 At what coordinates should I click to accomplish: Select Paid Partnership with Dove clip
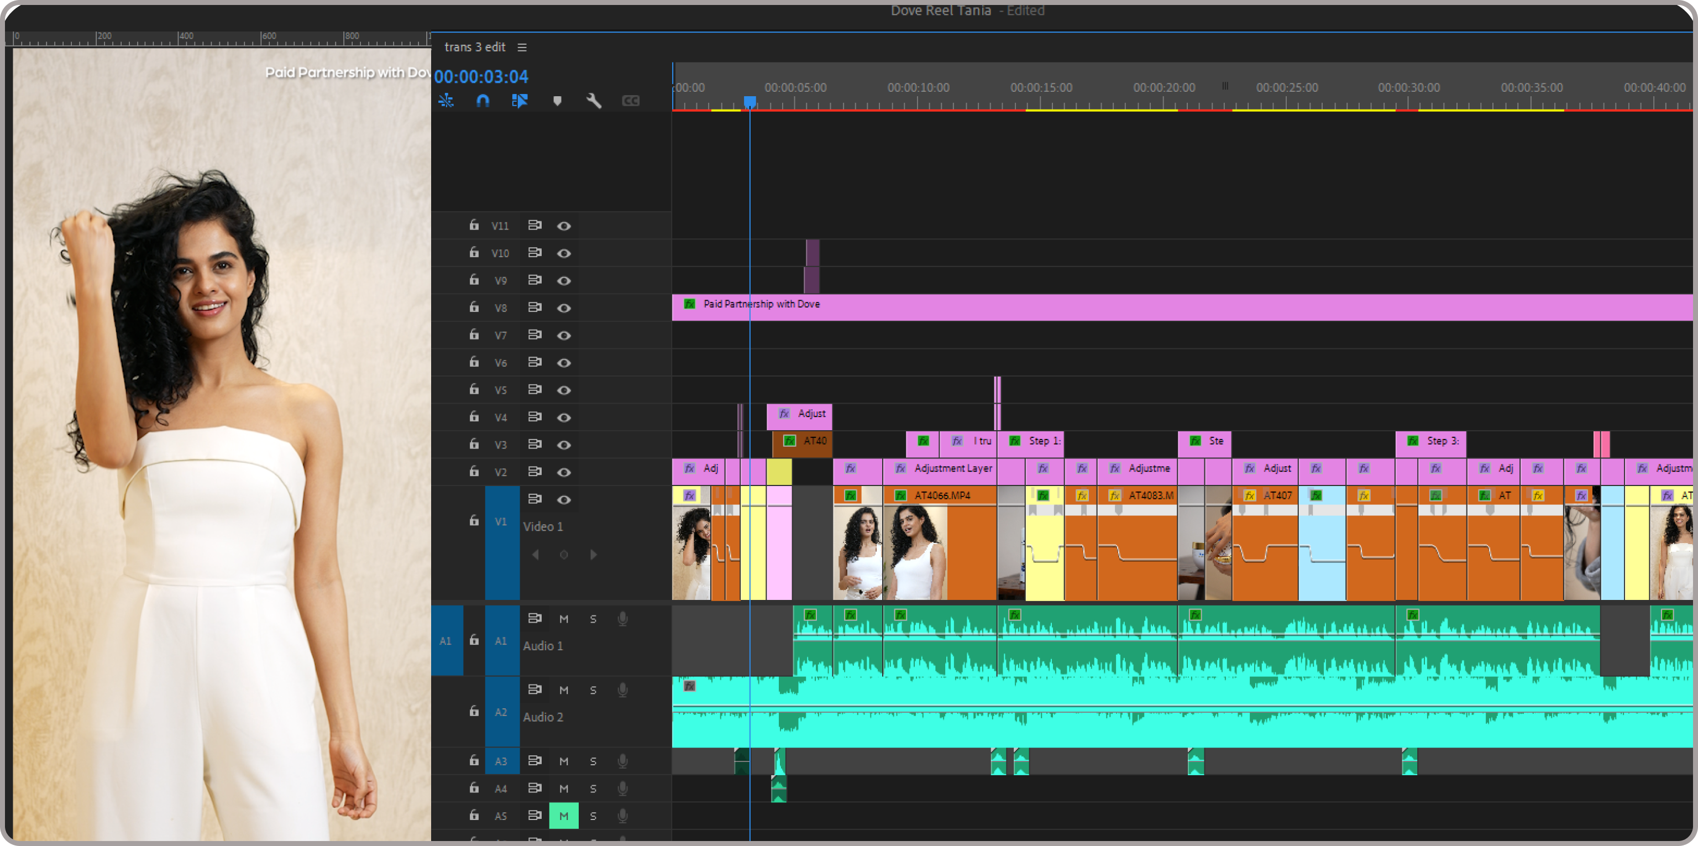pyautogui.click(x=1182, y=307)
